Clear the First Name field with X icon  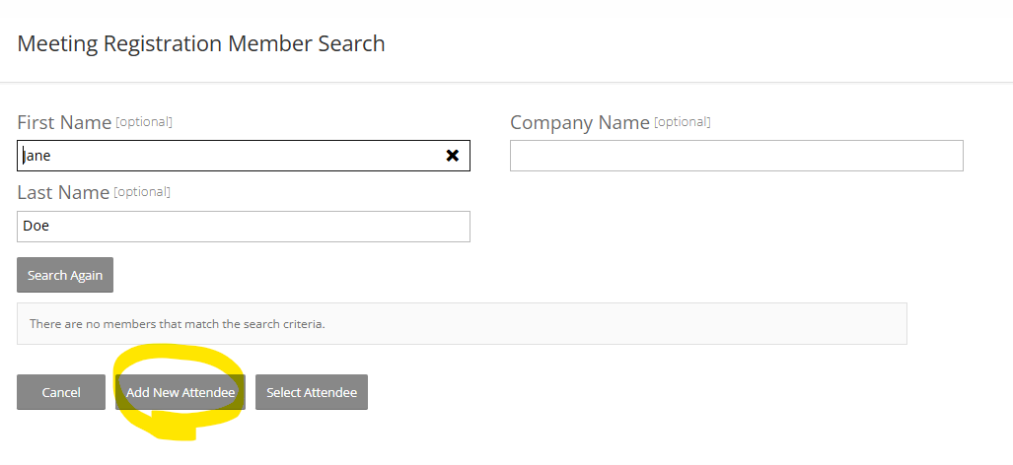click(453, 156)
